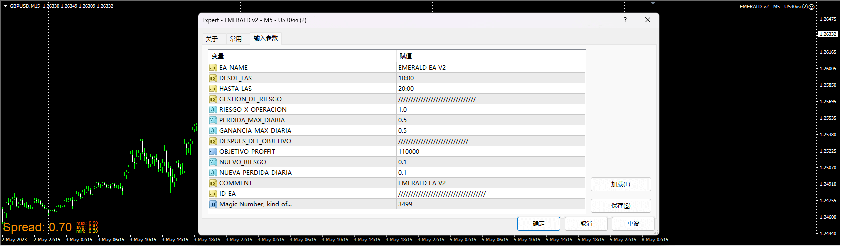This screenshot has width=841, height=246.
Task: Click the Spread: 0.70 indicator on chart
Action: coord(37,227)
